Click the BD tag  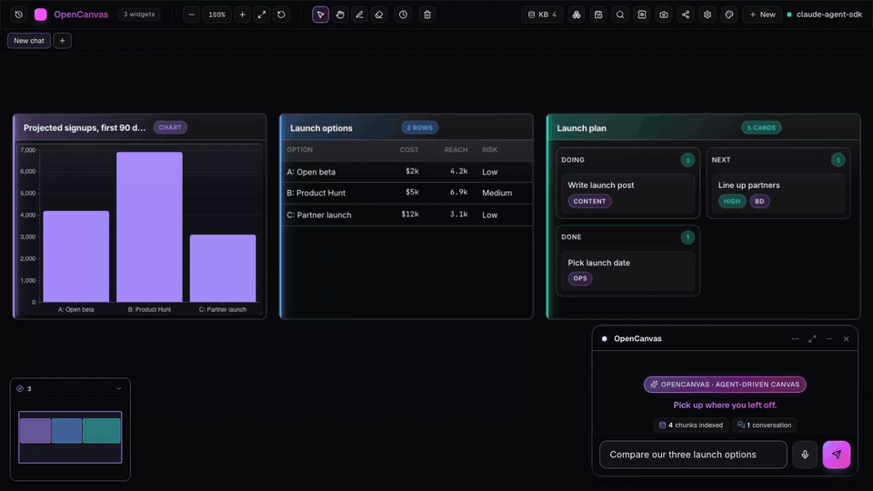(759, 201)
